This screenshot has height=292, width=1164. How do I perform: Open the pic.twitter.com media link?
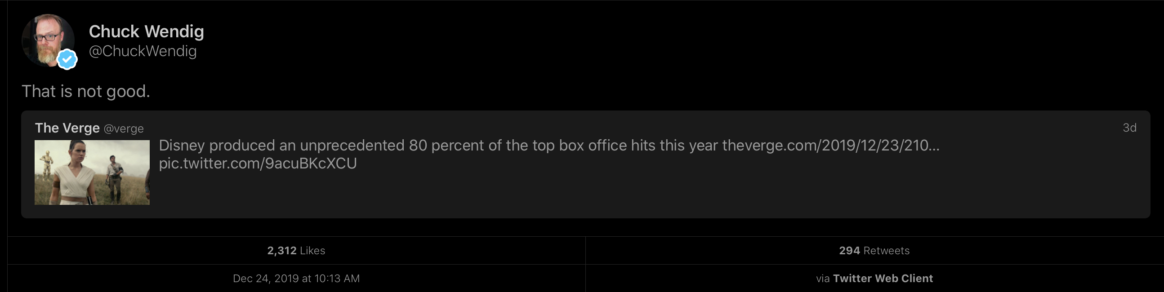click(258, 164)
